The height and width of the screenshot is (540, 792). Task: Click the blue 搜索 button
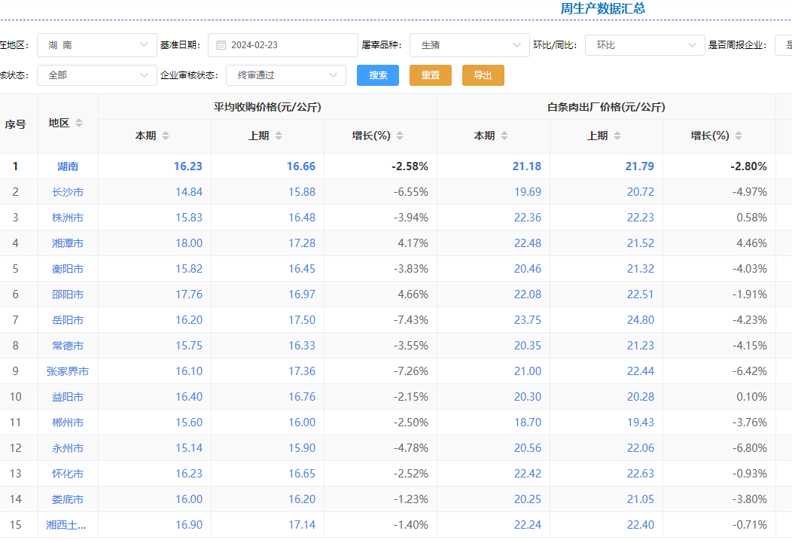[378, 75]
